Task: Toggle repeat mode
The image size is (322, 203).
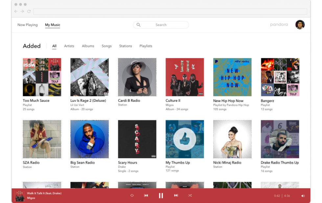Action: (x=132, y=195)
